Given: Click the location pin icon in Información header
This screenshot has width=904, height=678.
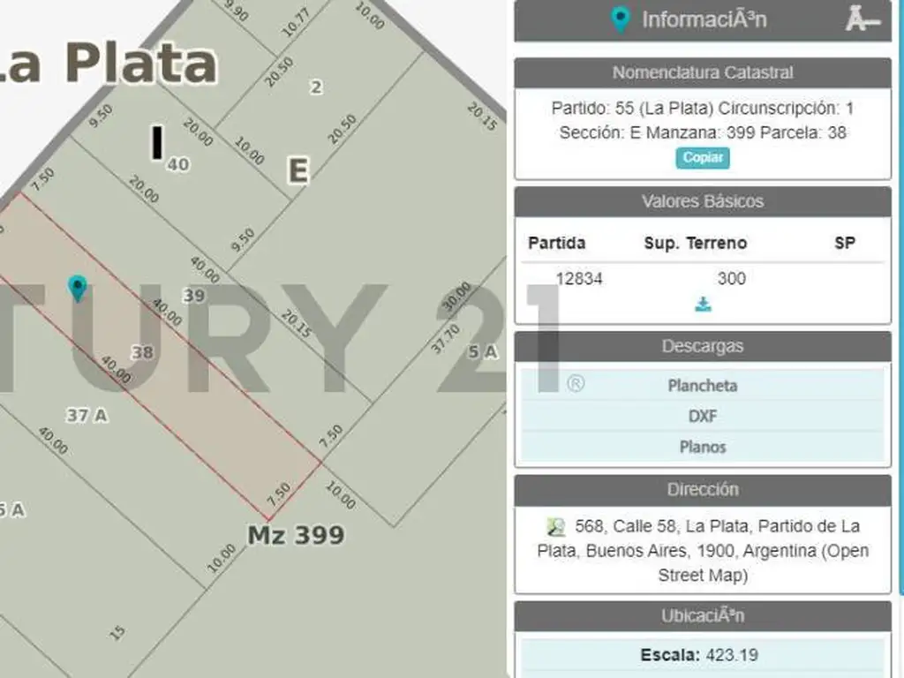Looking at the screenshot, I should 621,19.
